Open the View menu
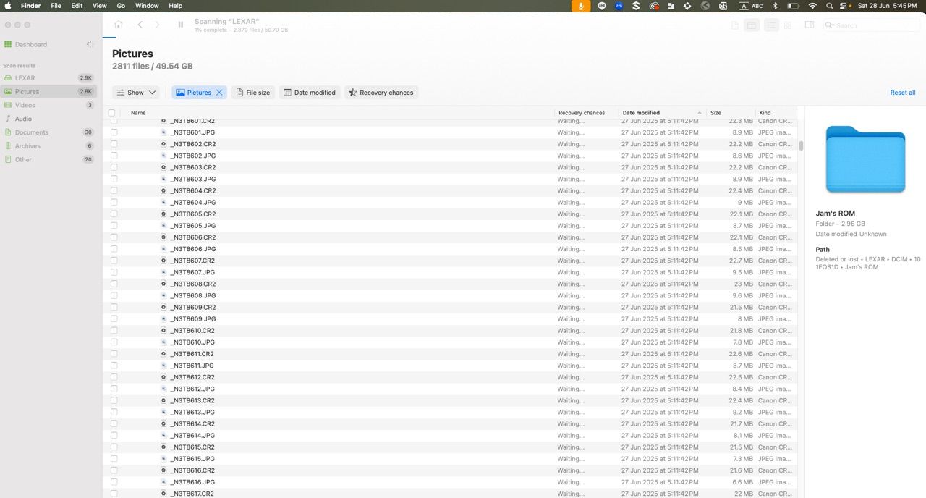This screenshot has height=498, width=926. pos(100,6)
